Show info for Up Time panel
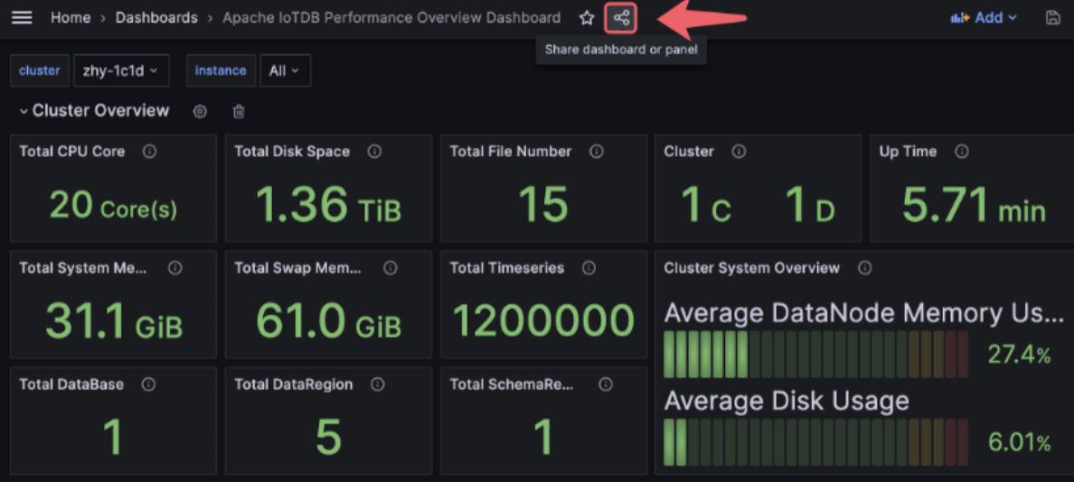 (962, 152)
